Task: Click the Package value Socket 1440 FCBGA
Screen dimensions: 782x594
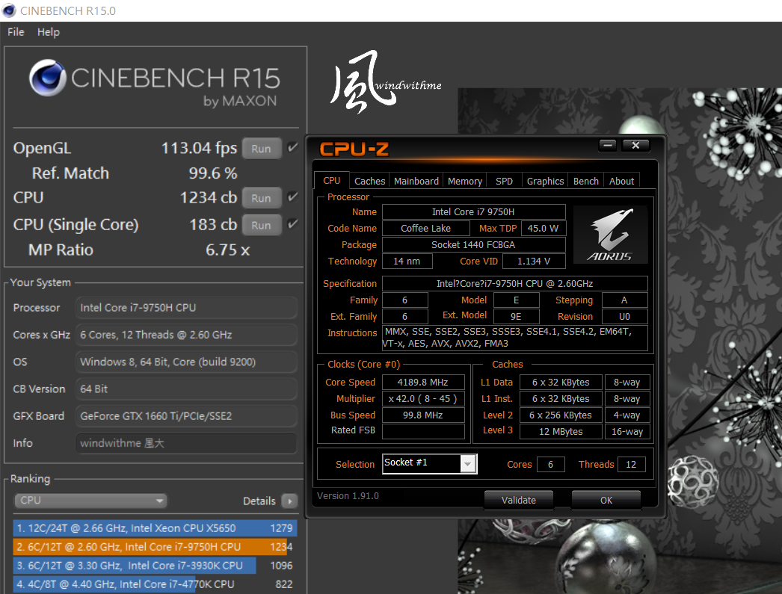Action: pos(474,244)
